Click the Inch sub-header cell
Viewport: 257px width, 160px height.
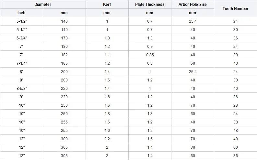click(x=21, y=13)
